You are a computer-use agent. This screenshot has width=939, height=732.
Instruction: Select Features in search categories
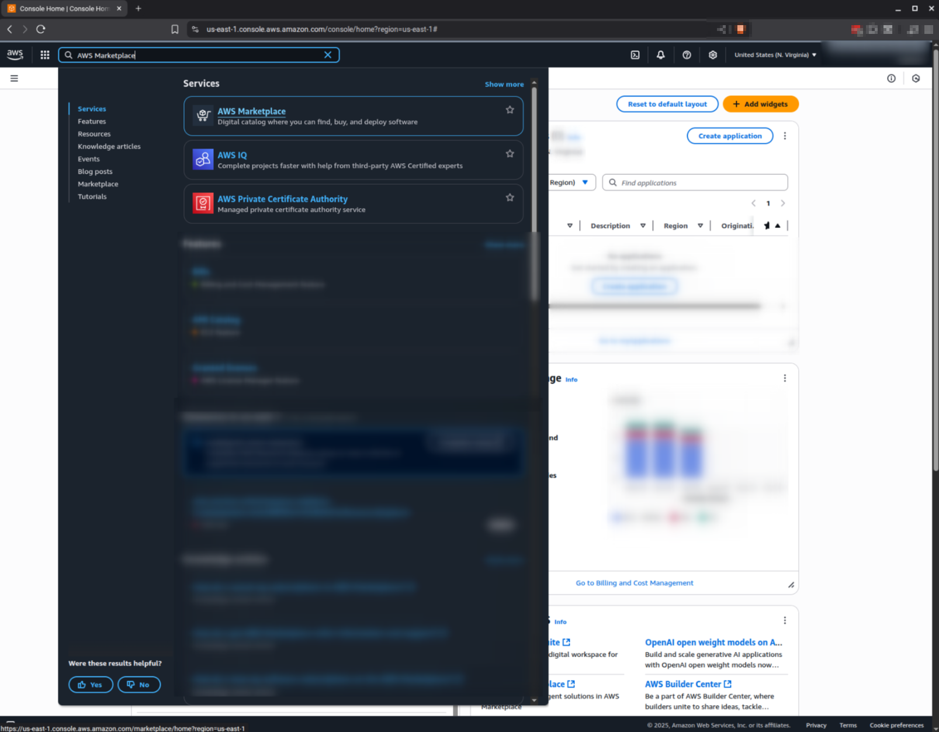(x=92, y=122)
